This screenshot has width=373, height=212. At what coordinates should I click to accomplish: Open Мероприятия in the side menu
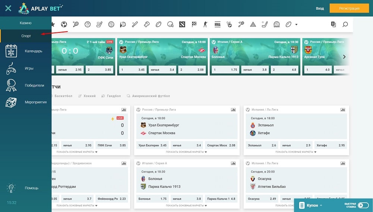(26, 102)
